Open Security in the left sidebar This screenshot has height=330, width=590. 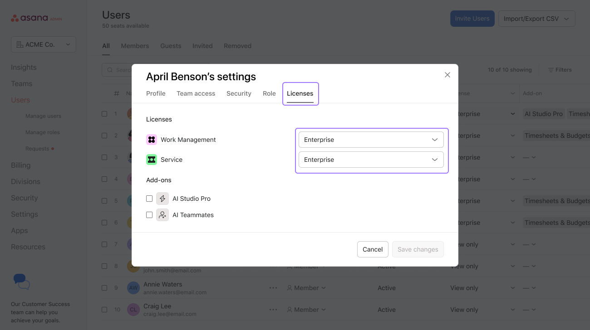[24, 198]
